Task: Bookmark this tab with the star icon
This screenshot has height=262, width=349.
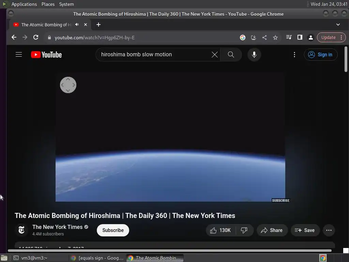Action: 275,38
